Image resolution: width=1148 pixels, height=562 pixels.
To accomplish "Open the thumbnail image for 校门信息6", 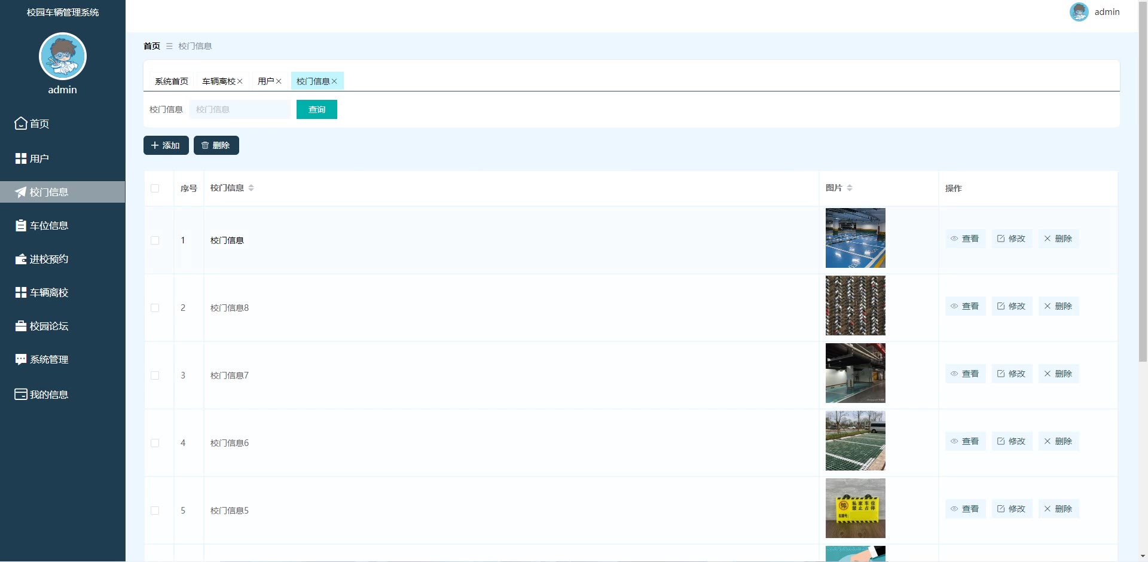I will [856, 441].
